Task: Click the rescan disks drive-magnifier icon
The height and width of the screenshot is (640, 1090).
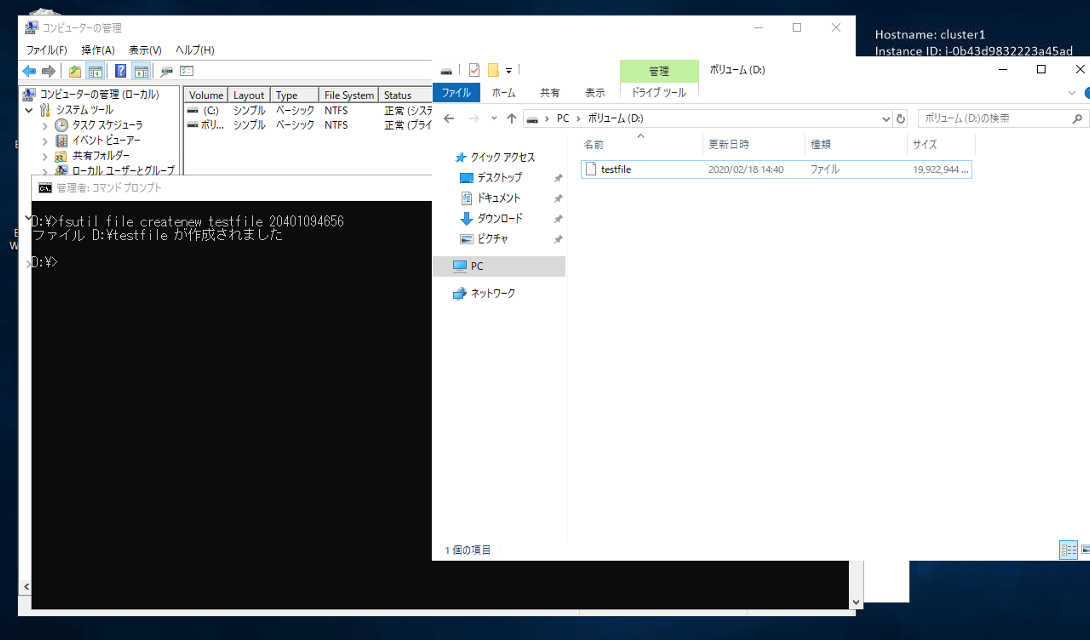Action: click(x=166, y=71)
